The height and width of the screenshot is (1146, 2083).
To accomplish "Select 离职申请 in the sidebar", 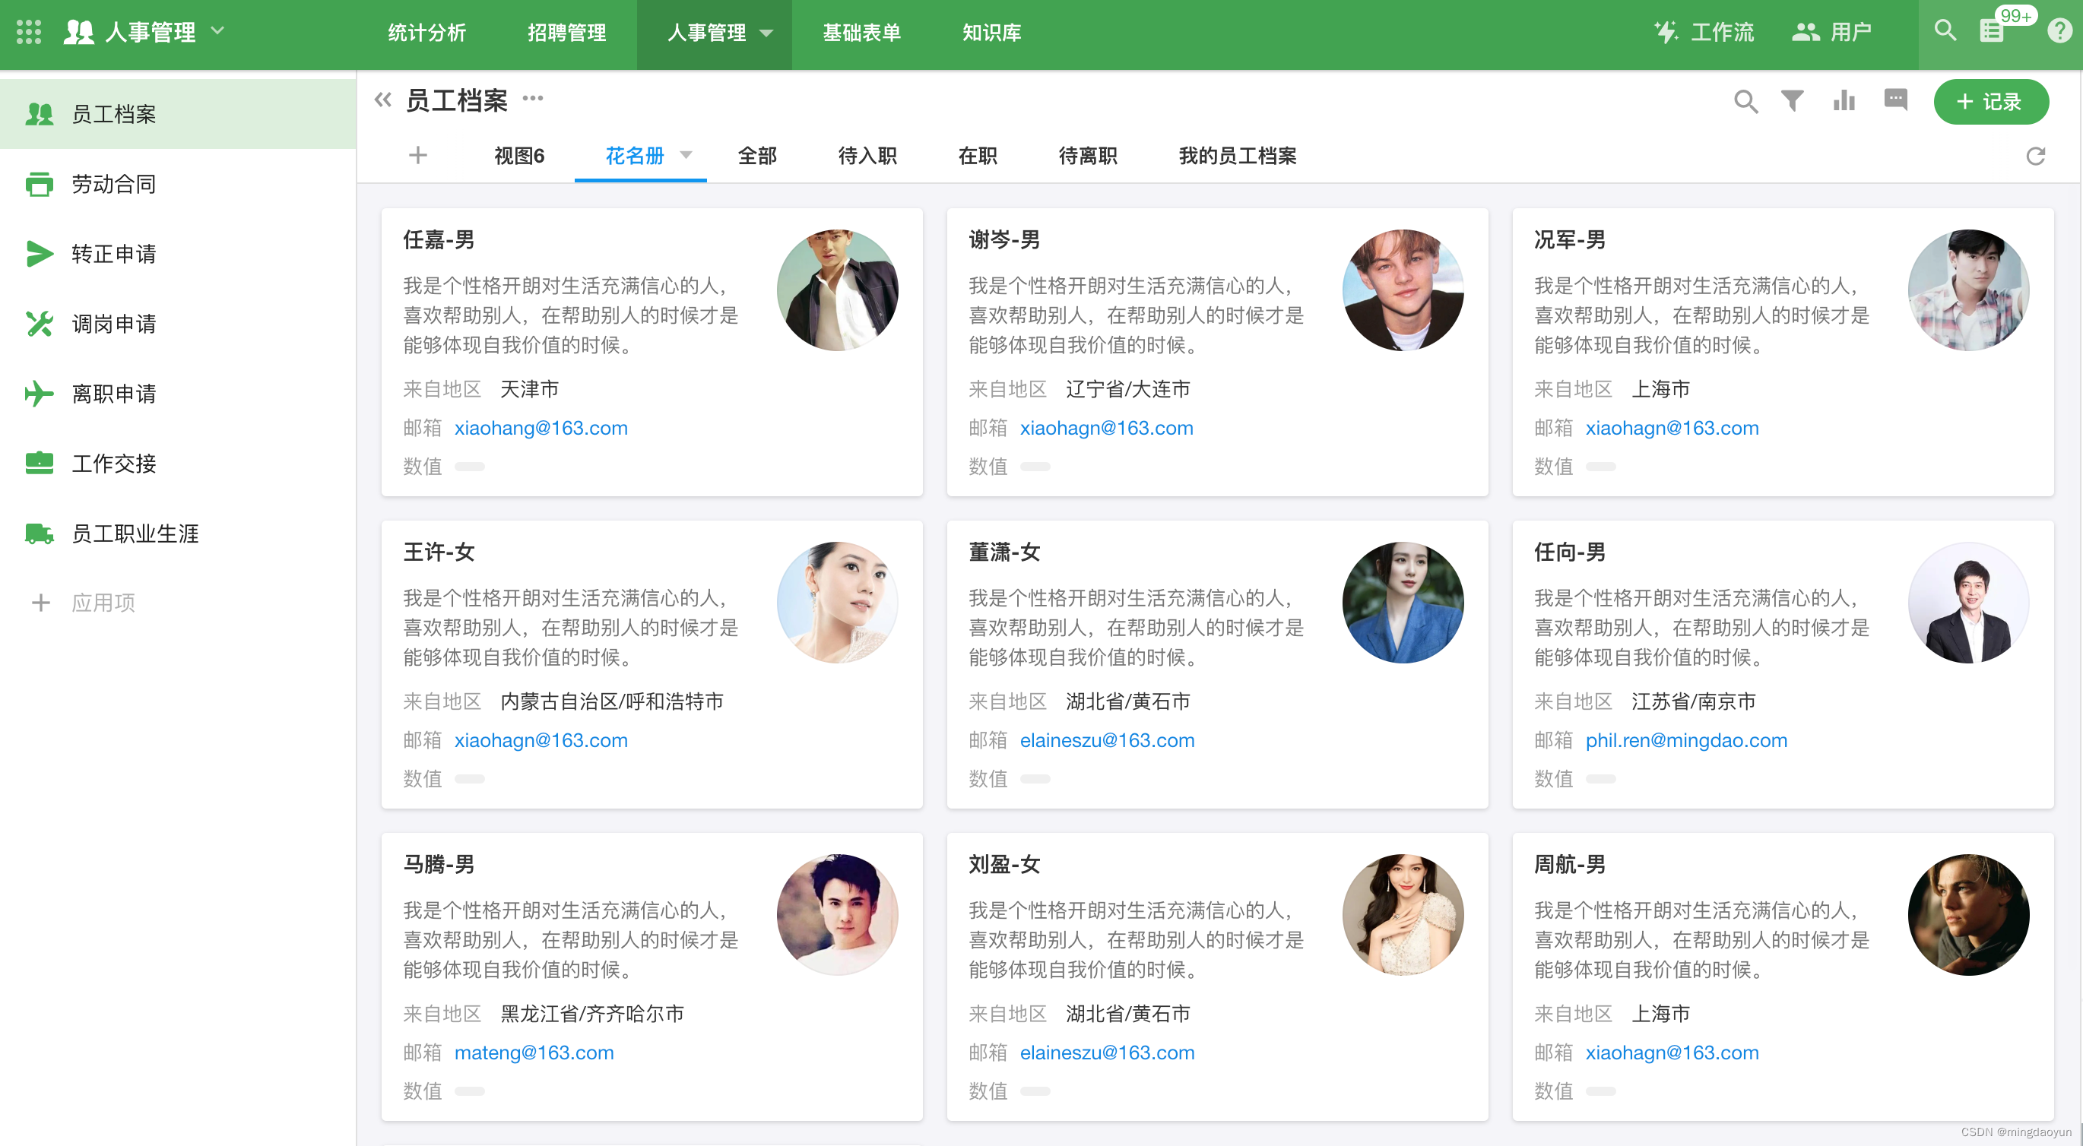I will coord(114,394).
